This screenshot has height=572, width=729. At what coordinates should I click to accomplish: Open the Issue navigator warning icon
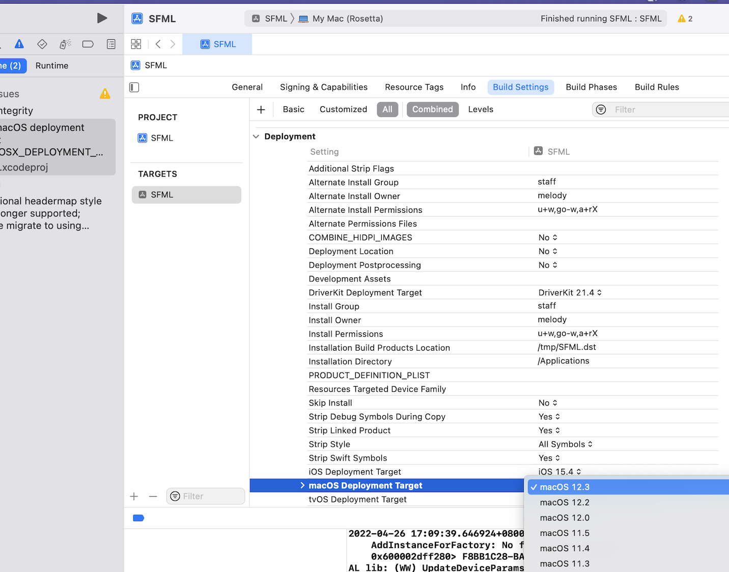(x=19, y=44)
